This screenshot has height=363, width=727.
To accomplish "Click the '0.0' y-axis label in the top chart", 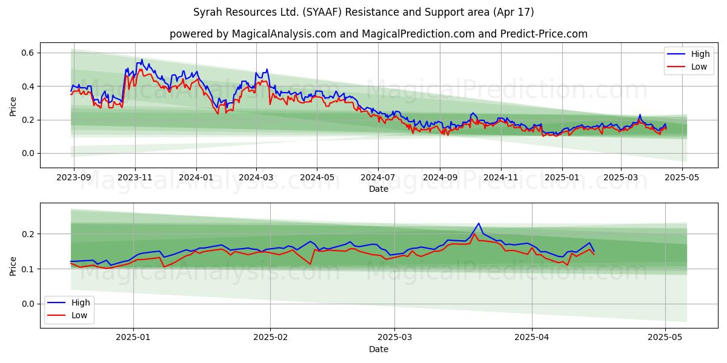I will click(29, 153).
